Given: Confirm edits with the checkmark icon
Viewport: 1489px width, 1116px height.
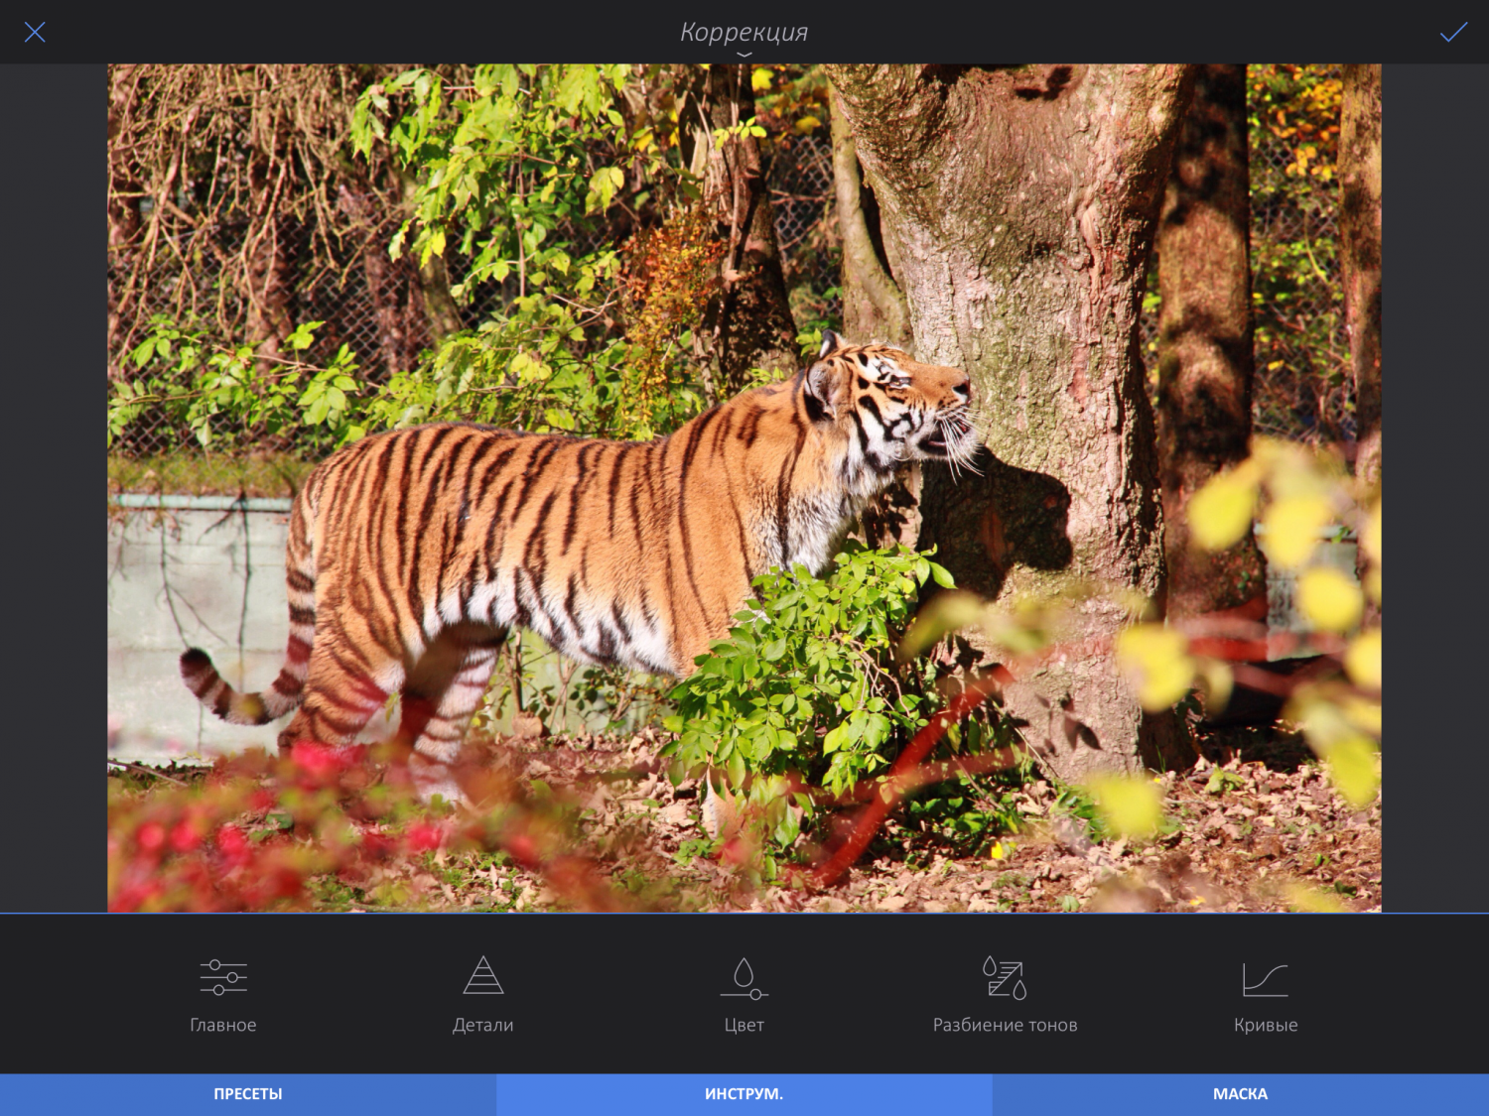Looking at the screenshot, I should pos(1453,32).
